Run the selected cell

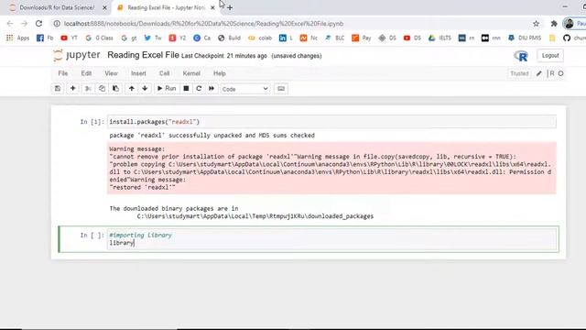click(167, 89)
